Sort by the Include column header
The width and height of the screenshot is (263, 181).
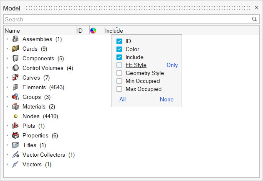pos(114,31)
